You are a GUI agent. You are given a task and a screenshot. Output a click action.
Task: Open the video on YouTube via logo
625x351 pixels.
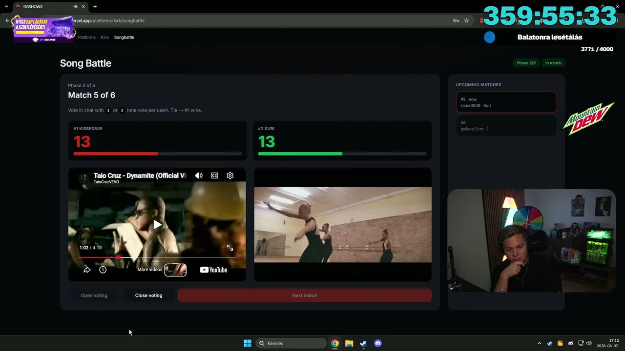tap(213, 270)
